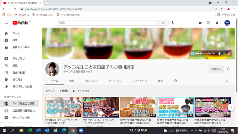Screen dimensions: 238x134
Task: Click すべて再生 play all
Action: (81, 91)
